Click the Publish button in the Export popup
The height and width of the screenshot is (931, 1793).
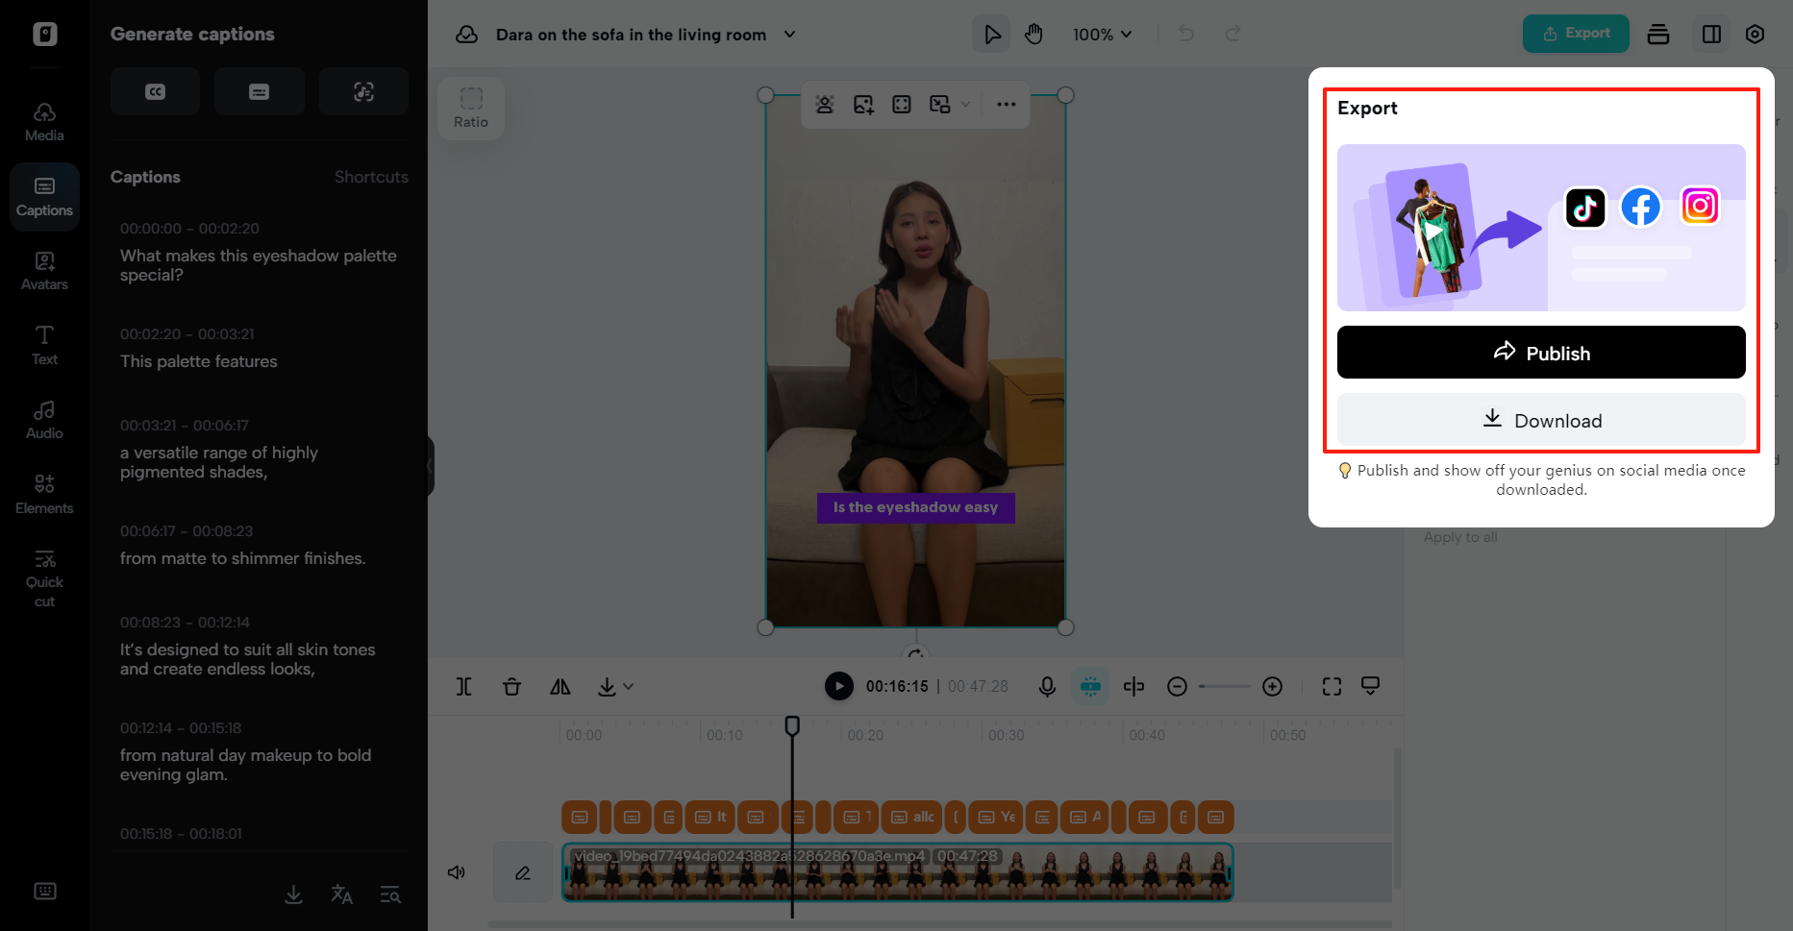point(1541,353)
